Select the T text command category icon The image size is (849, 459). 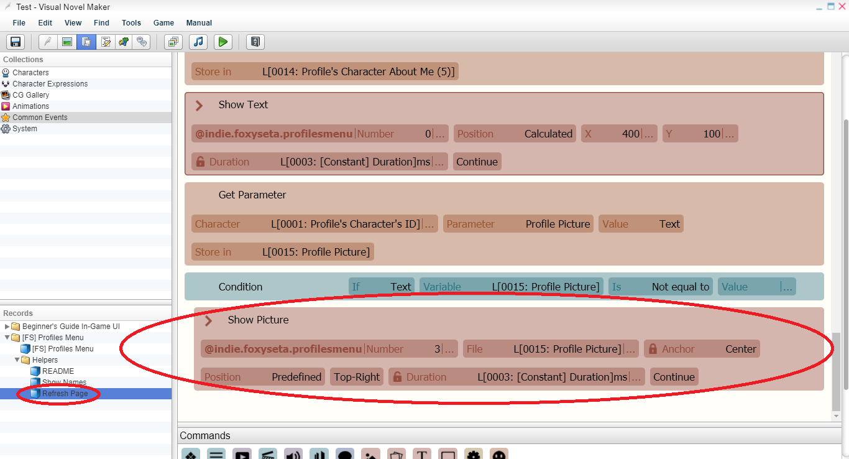422,454
